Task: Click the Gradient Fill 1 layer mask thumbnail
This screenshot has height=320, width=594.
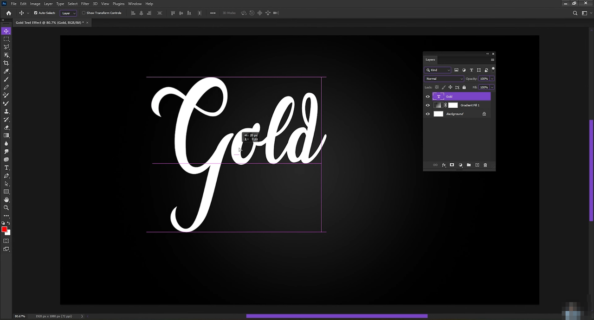Action: (x=453, y=105)
